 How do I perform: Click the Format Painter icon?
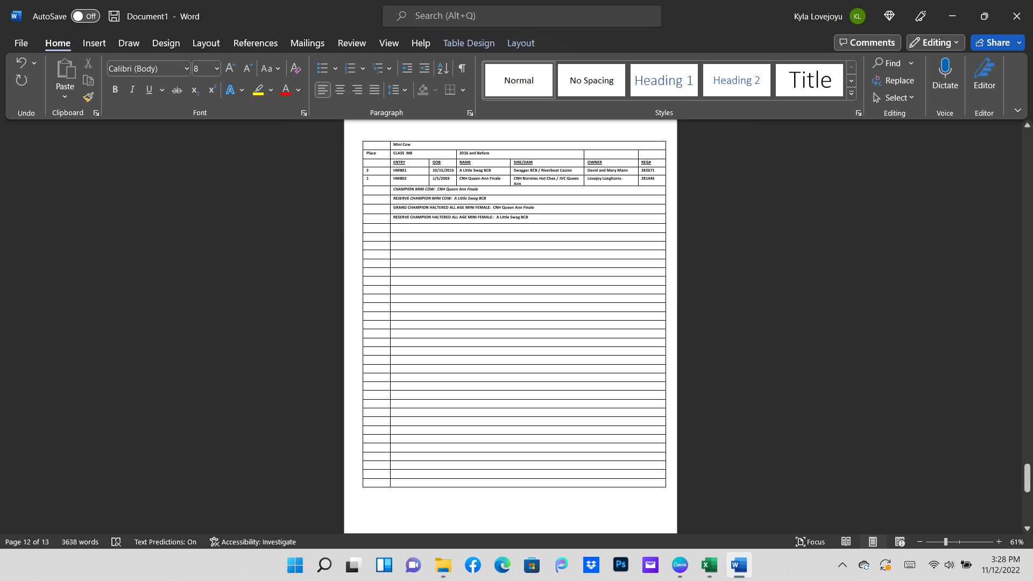click(88, 97)
